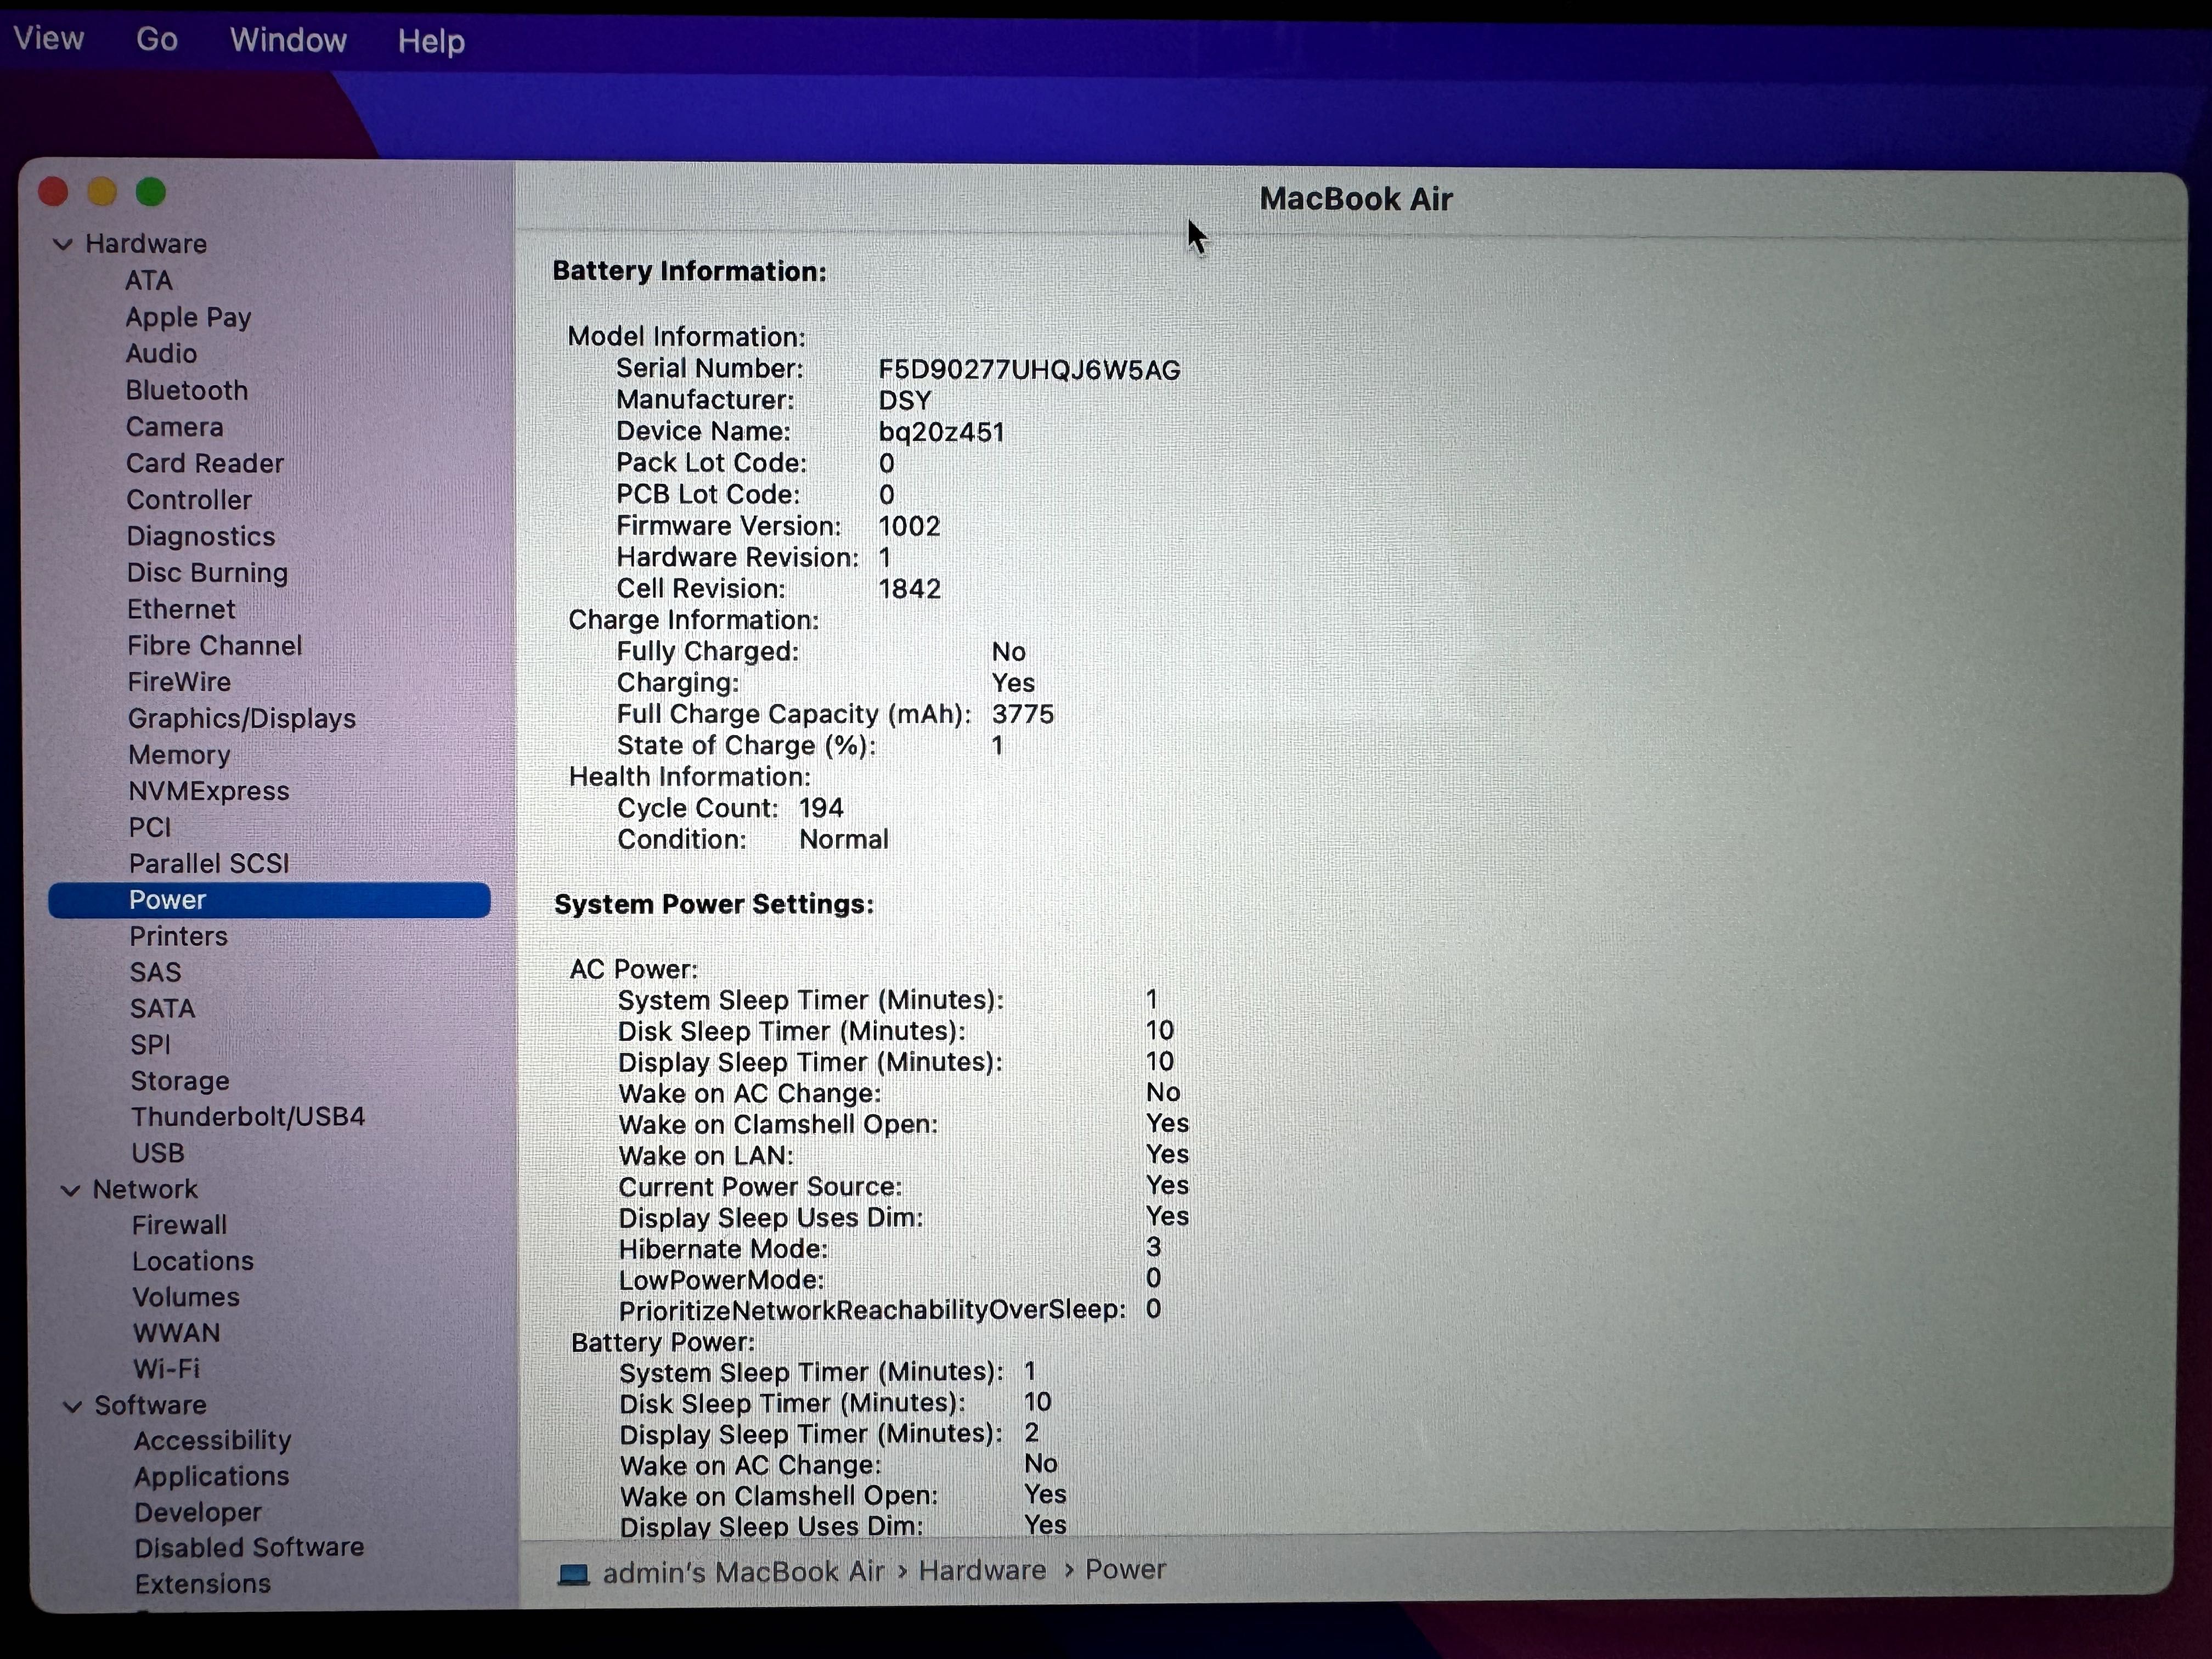Click the Hibernate Mode value 3

[1153, 1248]
